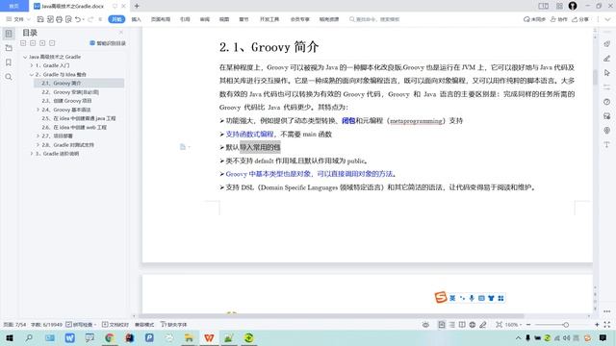Click the 未同步 sync status button
This screenshot has width=616, height=346.
(534, 19)
